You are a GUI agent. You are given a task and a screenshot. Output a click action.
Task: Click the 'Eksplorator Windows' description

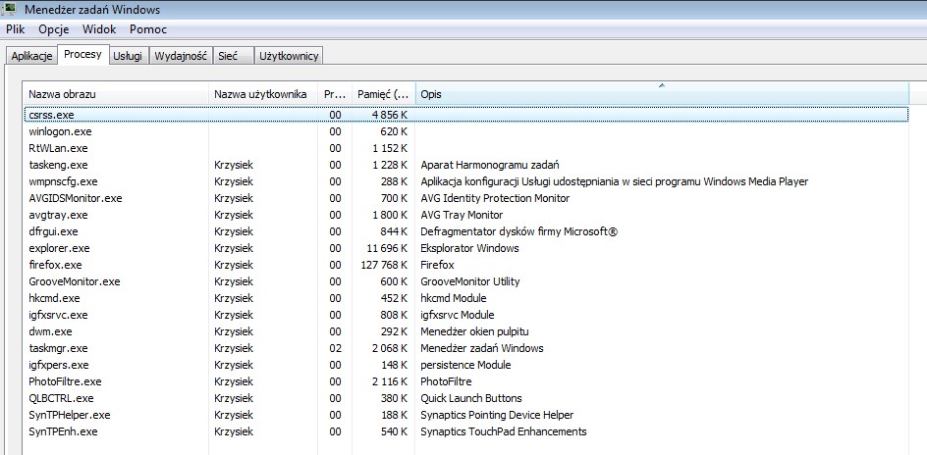tap(469, 248)
